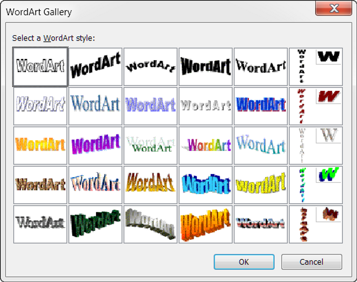The image size is (357, 282).
Task: Choose the upward slanted black WordArt style
Action: tap(95, 66)
